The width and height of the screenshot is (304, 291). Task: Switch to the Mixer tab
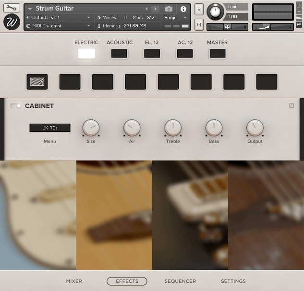[74, 281]
